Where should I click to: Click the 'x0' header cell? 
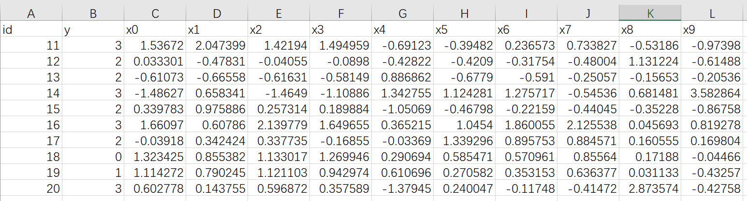(155, 30)
